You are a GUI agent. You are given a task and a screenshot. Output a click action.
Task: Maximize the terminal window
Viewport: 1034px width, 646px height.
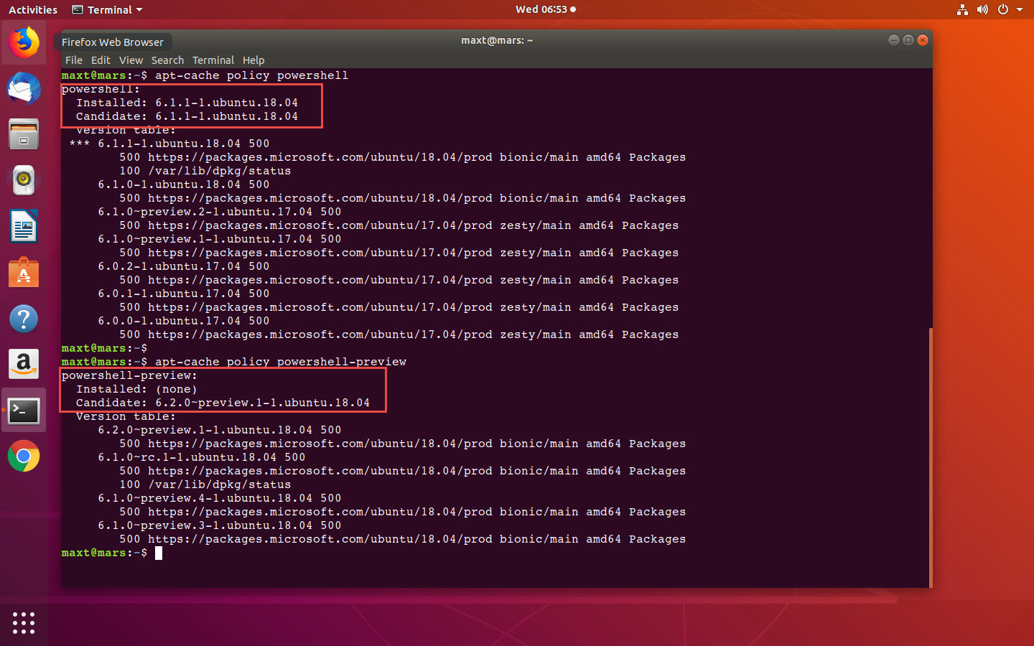click(x=908, y=40)
